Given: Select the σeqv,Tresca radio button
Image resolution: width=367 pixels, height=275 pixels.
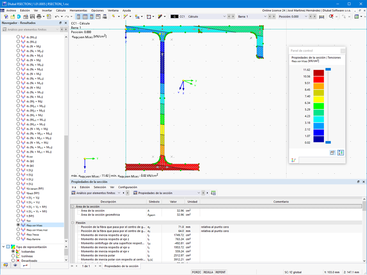Looking at the screenshot, I should 18,234.
